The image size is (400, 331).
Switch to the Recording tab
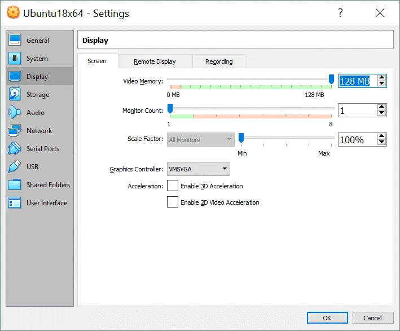pos(219,61)
